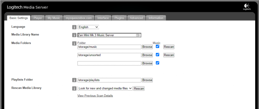Rescan the /storage/music folder

coord(169,47)
